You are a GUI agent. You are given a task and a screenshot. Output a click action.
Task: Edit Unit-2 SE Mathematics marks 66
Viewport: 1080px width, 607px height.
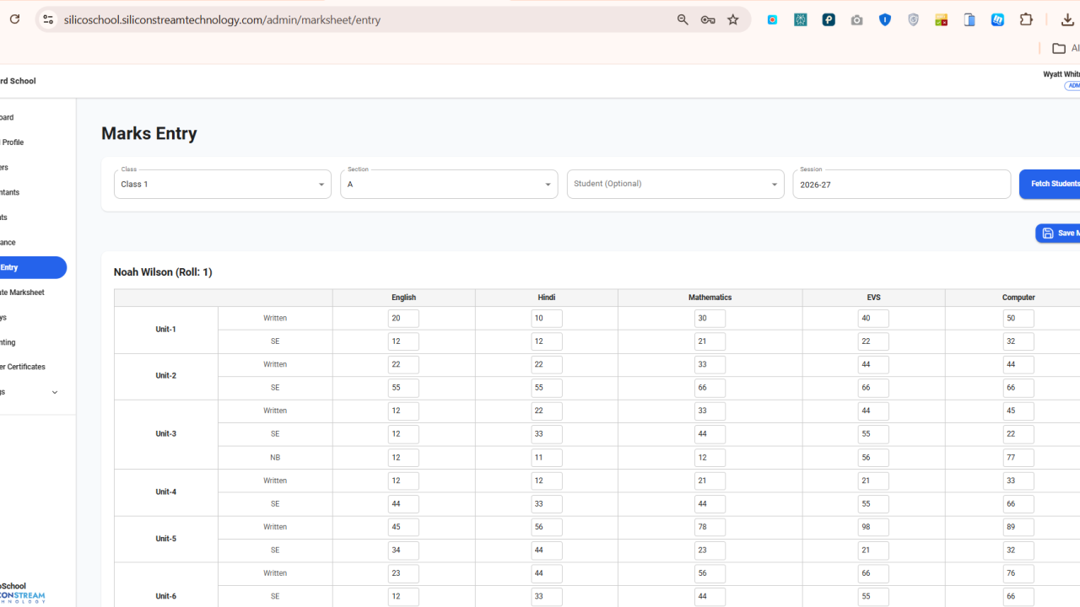coord(710,388)
